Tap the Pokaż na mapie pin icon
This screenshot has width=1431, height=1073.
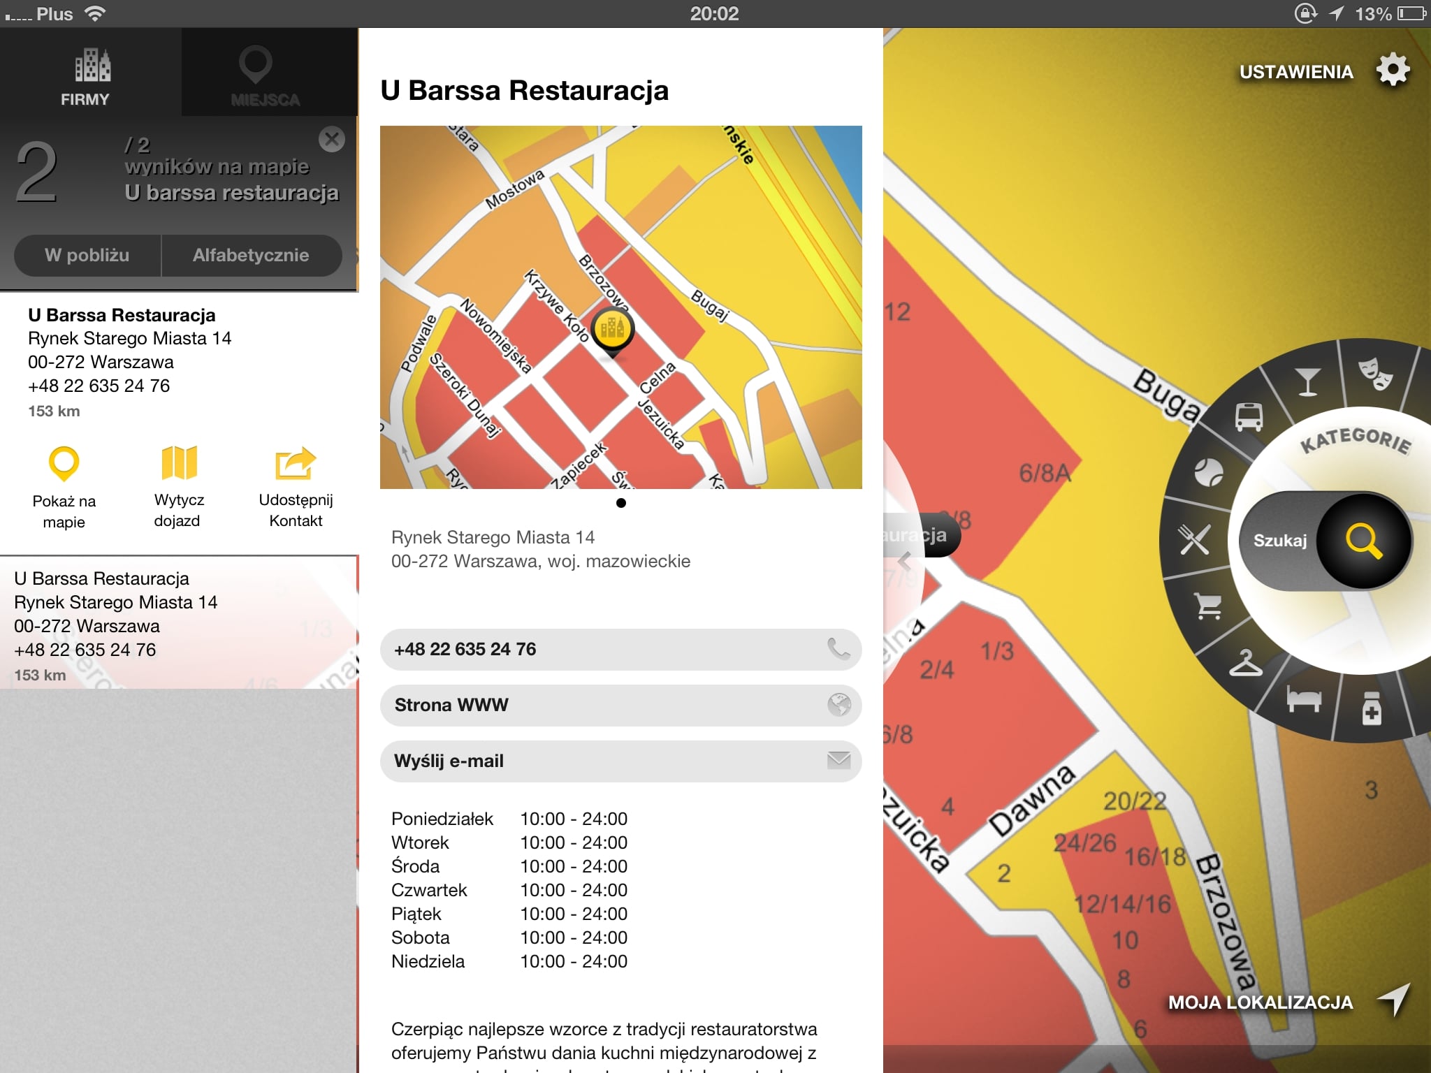point(64,463)
